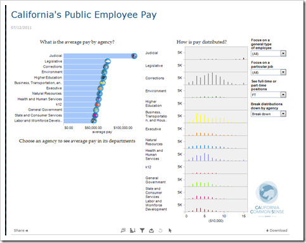
Task: Click the Business, Transportation yellow histogram row
Action: click(x=216, y=116)
